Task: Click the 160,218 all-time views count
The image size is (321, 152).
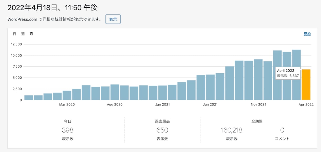Action: (x=232, y=130)
